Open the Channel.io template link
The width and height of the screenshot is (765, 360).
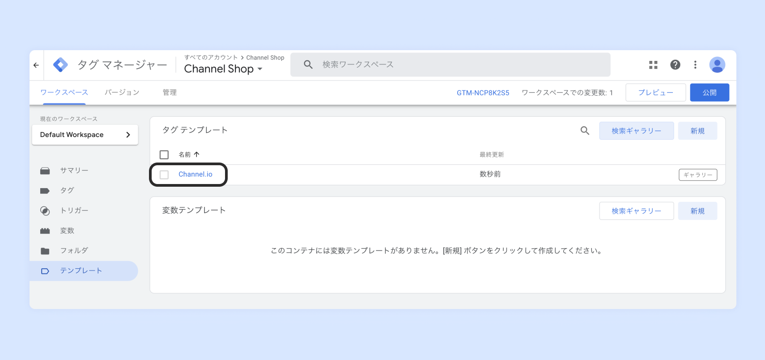(x=195, y=174)
